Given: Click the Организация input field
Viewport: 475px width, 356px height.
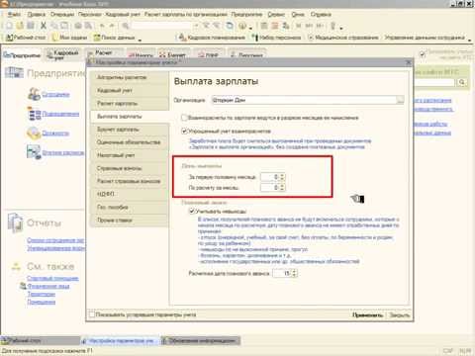Looking at the screenshot, I should 304,100.
